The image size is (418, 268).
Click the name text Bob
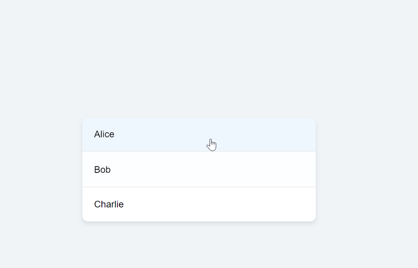(102, 169)
